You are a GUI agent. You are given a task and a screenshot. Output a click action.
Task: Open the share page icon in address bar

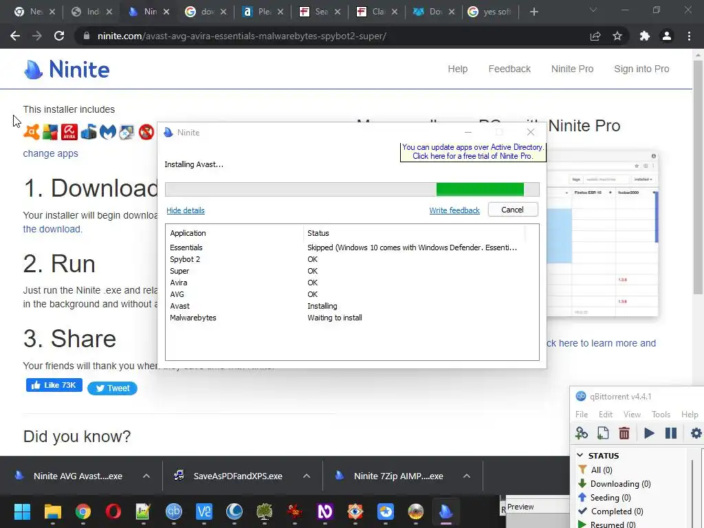[595, 36]
